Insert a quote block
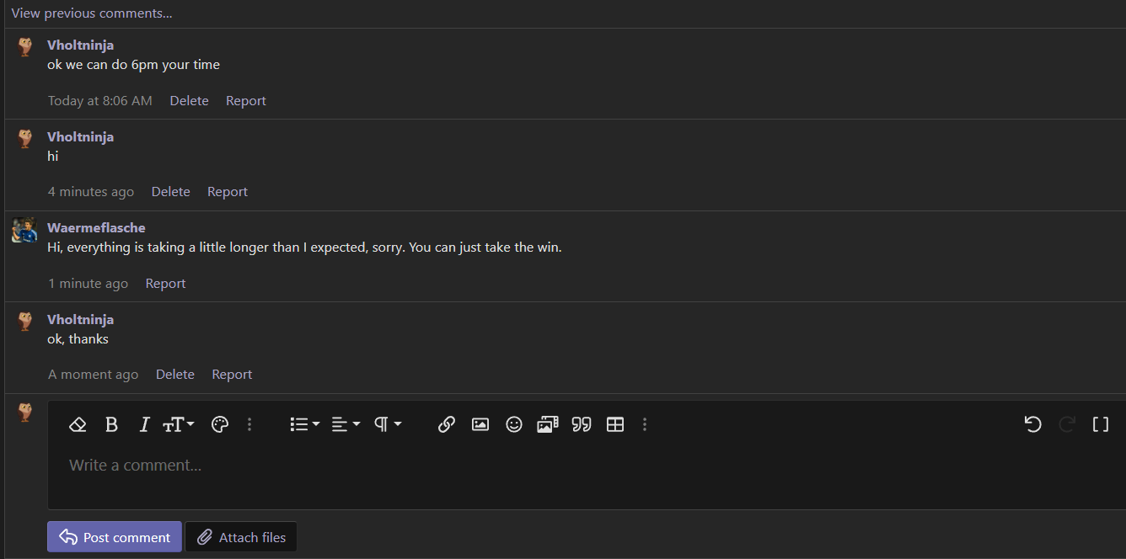 (582, 424)
